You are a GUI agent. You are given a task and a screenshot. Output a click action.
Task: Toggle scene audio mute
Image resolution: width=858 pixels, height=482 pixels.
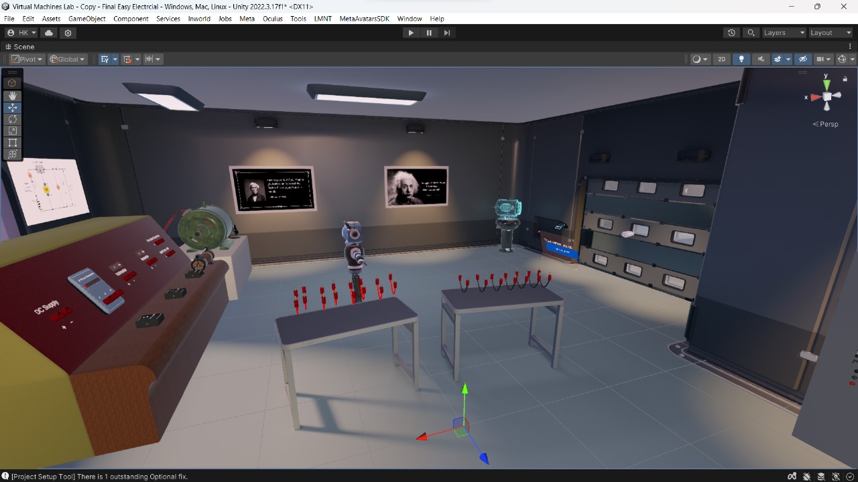click(761, 59)
